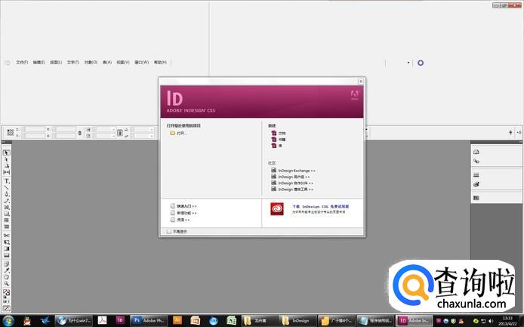Image resolution: width=524 pixels, height=327 pixels.
Task: Select the Note tool
Action: (x=6, y=264)
